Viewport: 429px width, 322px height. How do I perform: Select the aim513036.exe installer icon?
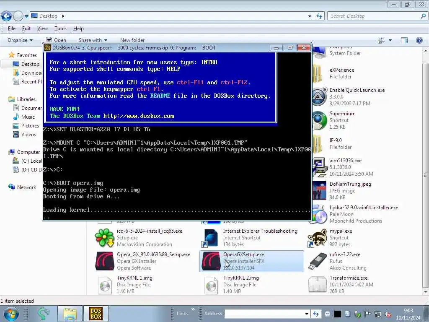(x=319, y=167)
